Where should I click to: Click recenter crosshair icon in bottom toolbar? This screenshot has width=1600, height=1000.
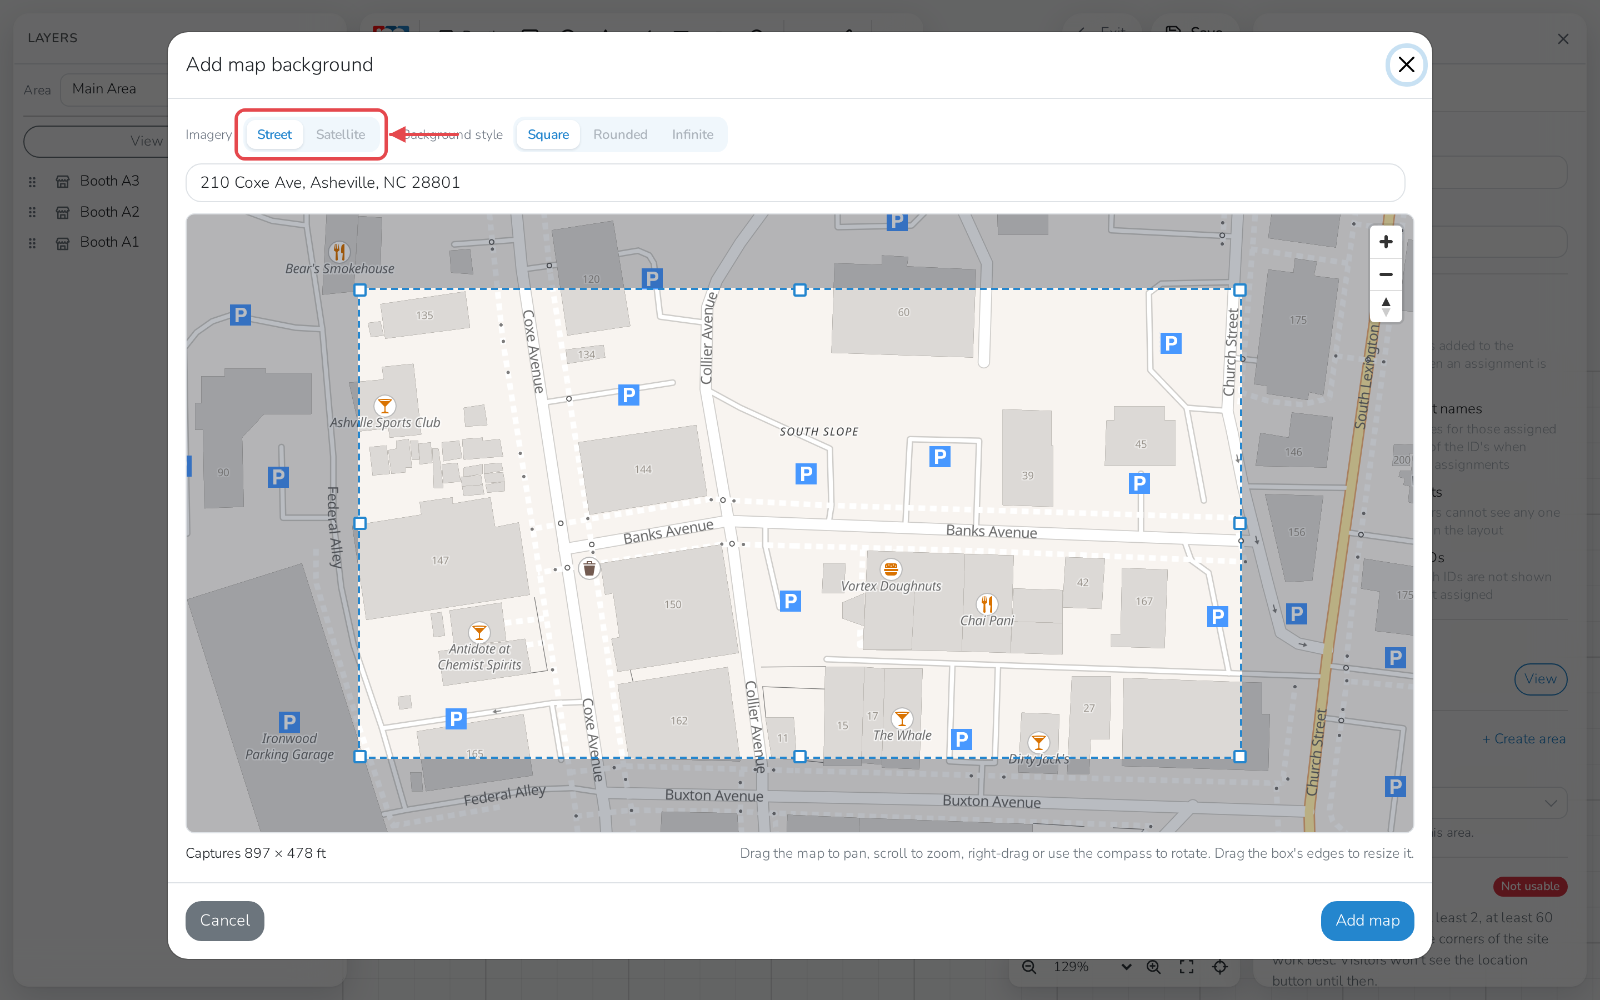[x=1220, y=967]
